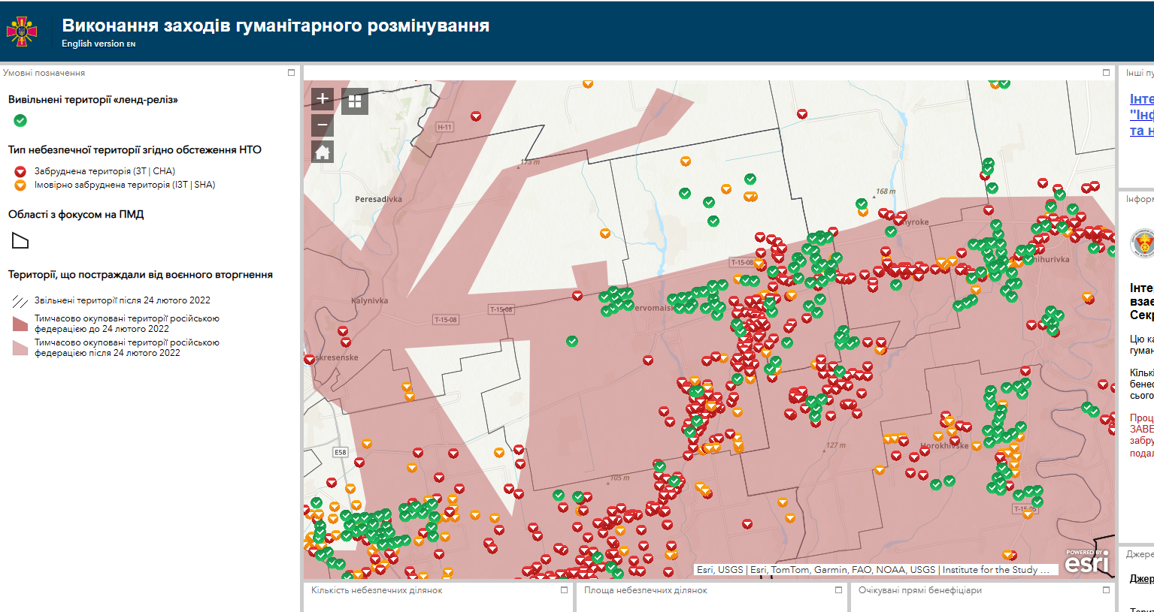Click the focus area polygon legend symbol
This screenshot has height=612, width=1154.
click(20, 241)
